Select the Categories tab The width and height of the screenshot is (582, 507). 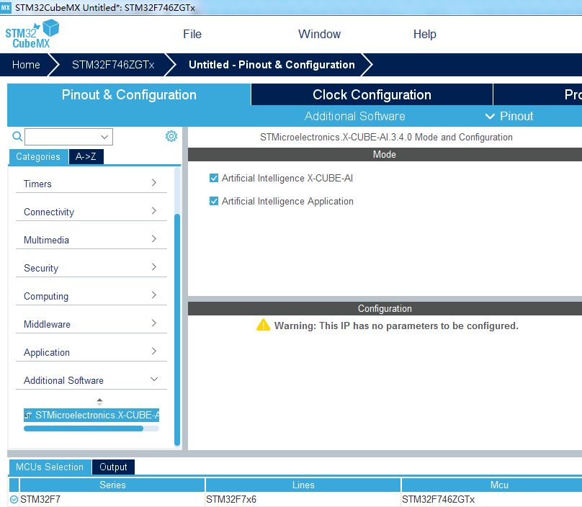coord(38,156)
